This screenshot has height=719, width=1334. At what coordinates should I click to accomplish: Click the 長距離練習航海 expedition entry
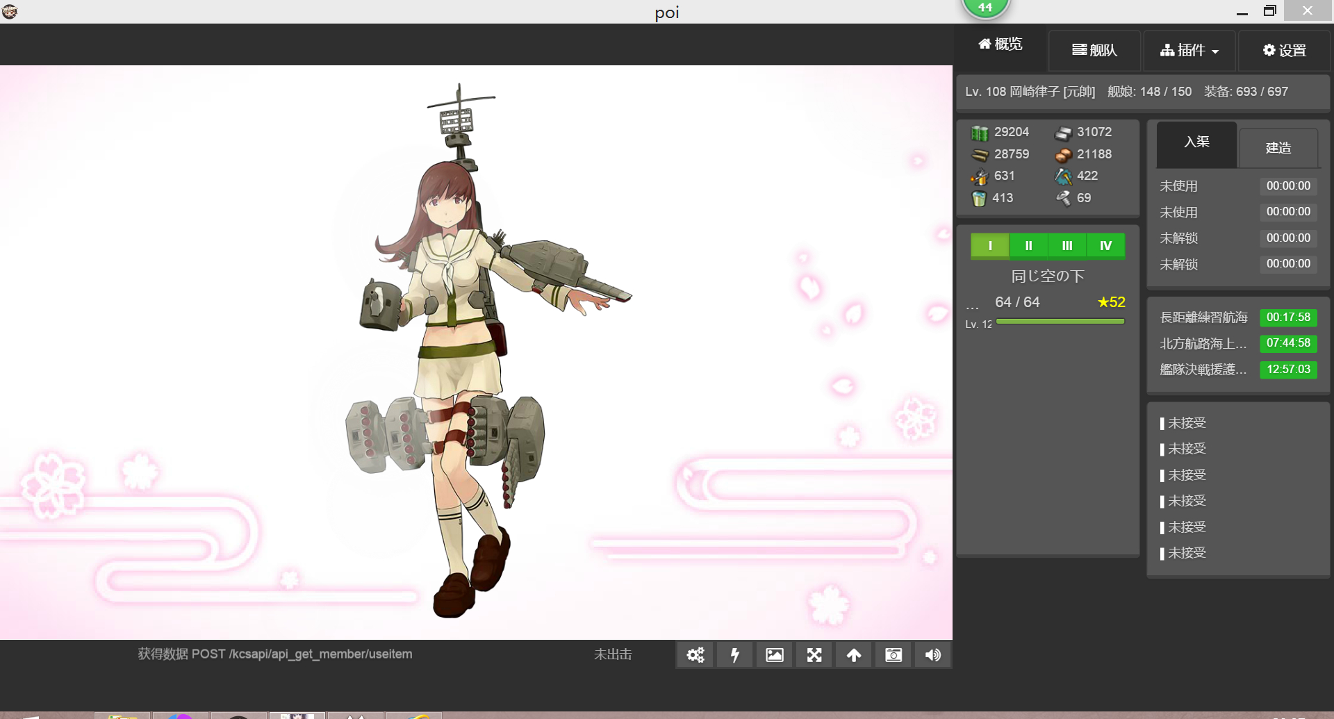pyautogui.click(x=1203, y=317)
